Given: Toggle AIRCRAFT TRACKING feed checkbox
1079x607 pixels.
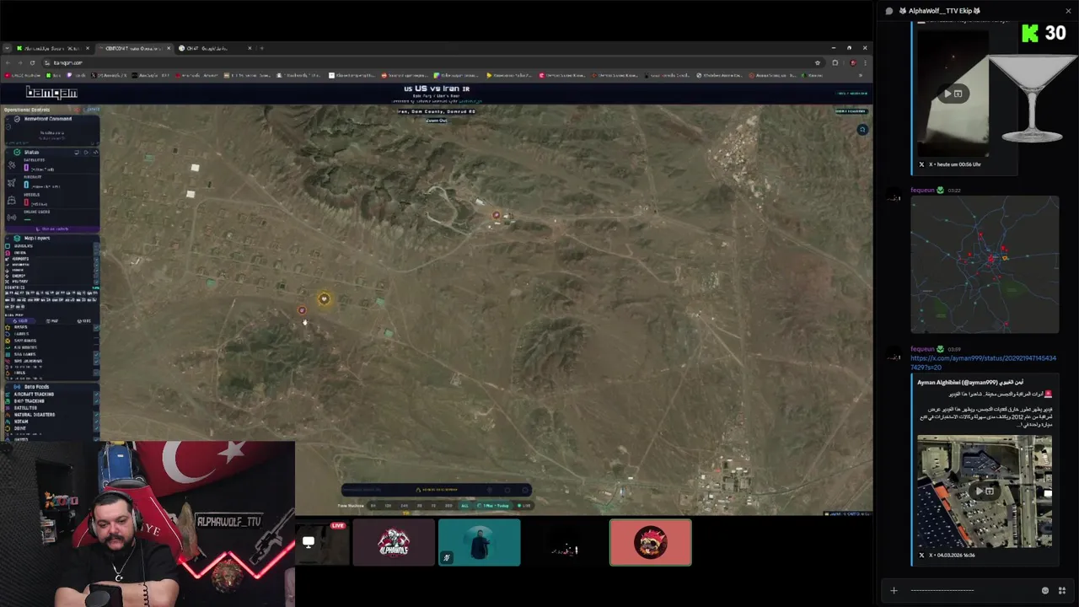Looking at the screenshot, I should tap(96, 394).
